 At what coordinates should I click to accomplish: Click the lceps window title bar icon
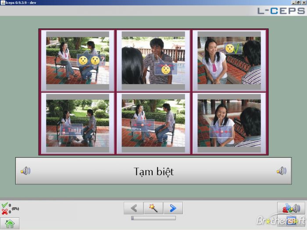[x=3, y=3]
